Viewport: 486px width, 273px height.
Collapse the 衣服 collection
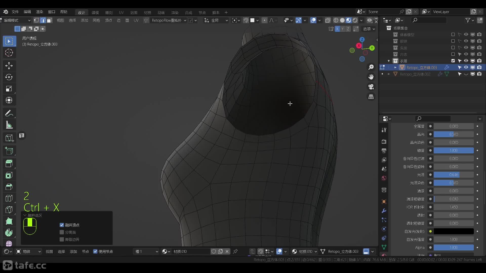tap(389, 61)
